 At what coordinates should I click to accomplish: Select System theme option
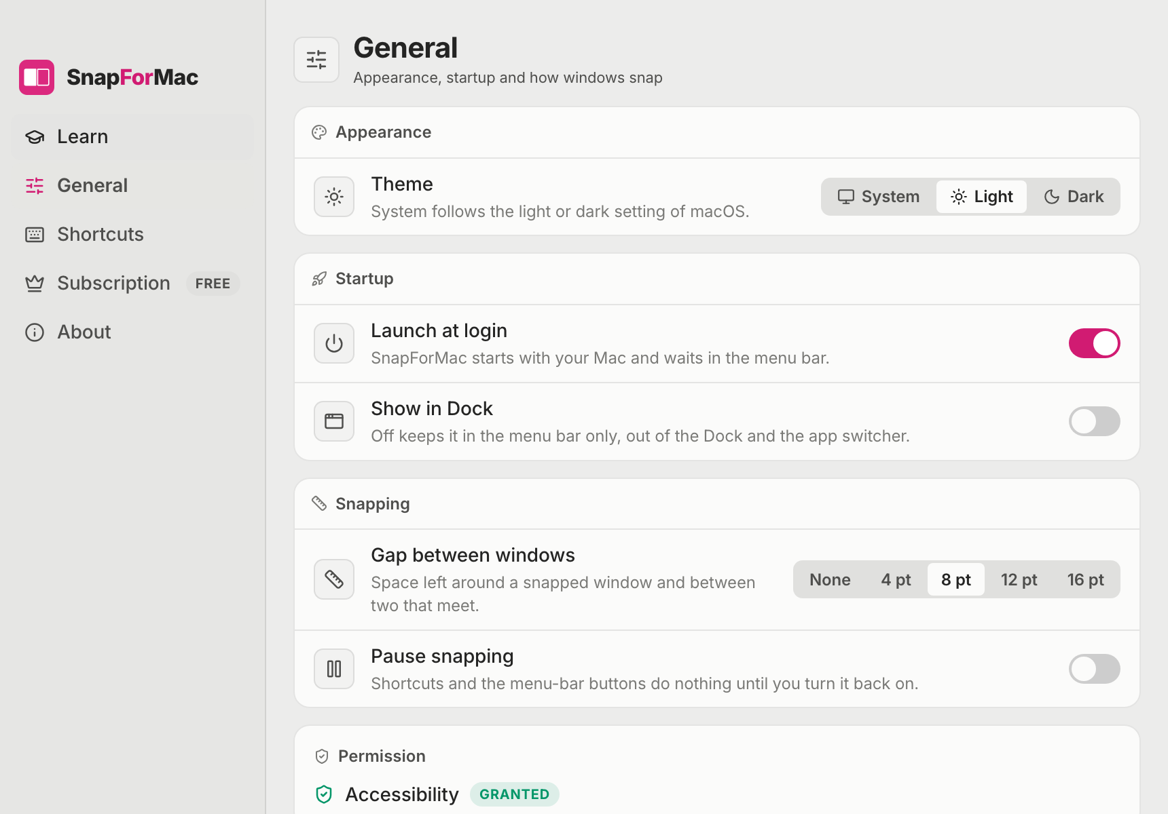(x=879, y=197)
